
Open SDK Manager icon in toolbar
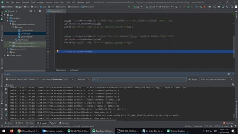pos(226,7)
